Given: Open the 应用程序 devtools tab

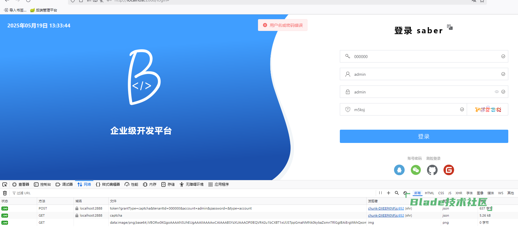Looking at the screenshot, I should tap(219, 184).
